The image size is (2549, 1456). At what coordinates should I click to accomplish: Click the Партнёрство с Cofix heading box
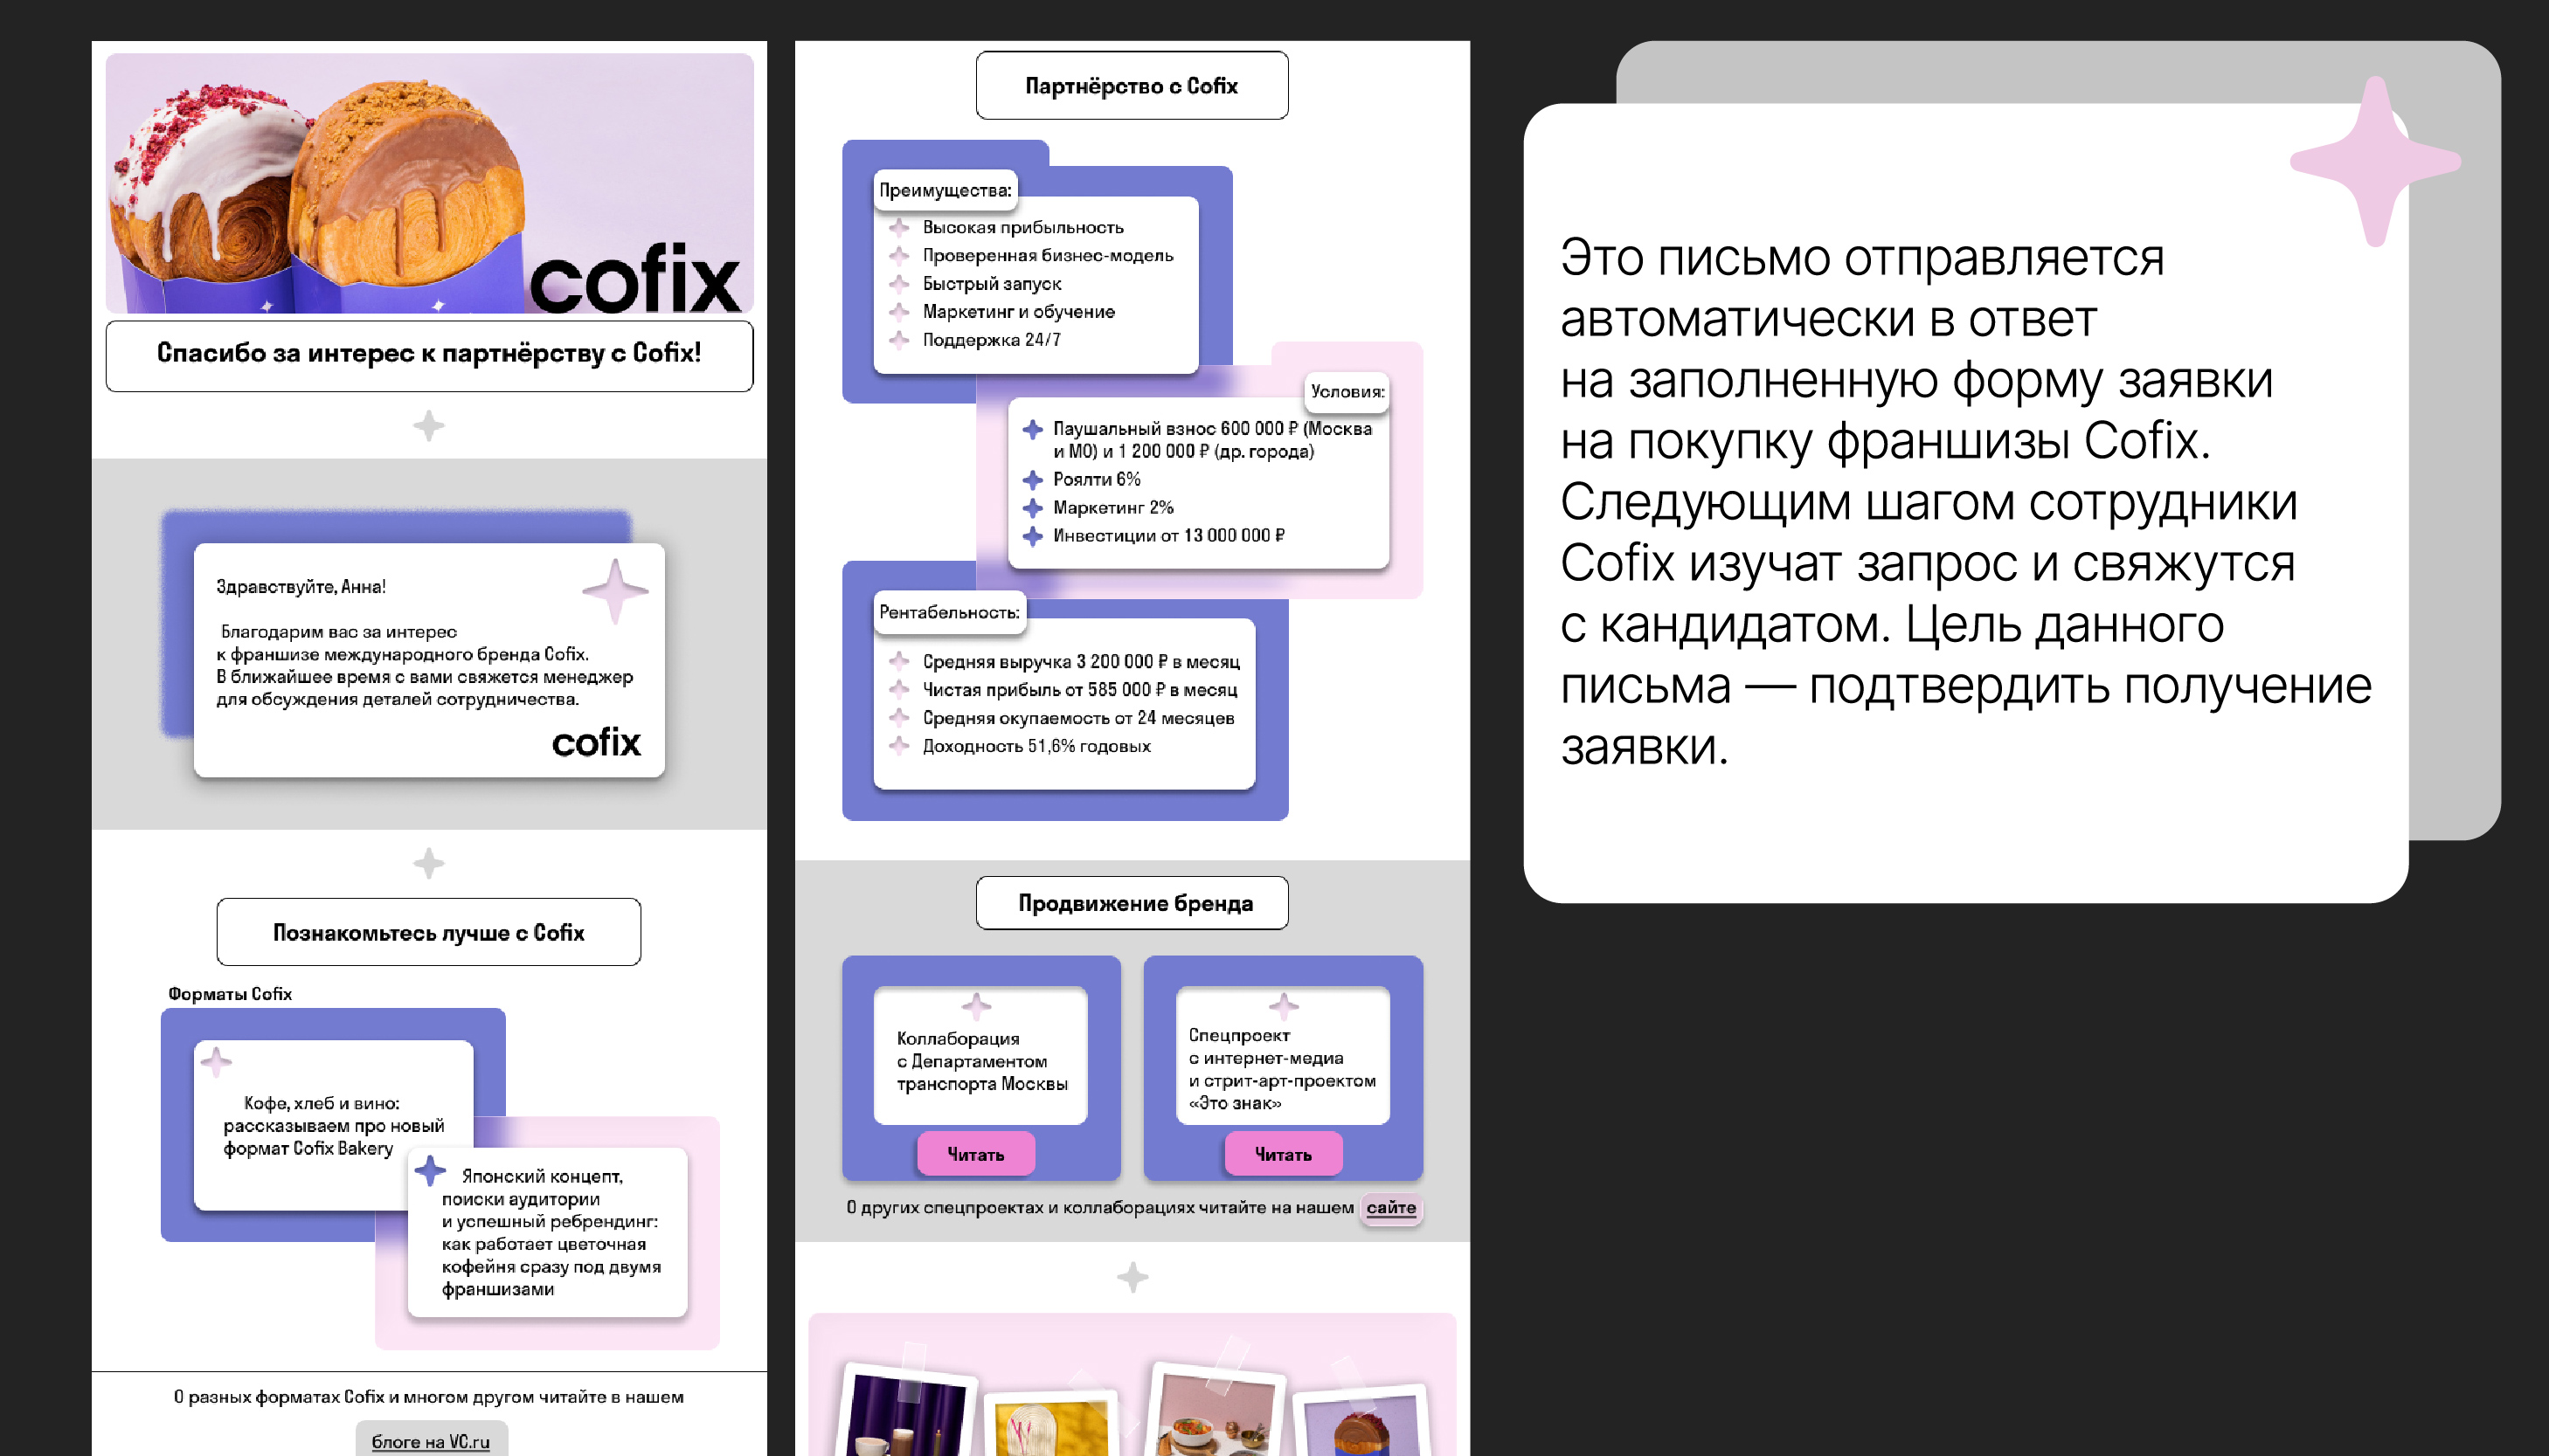pos(1132,85)
